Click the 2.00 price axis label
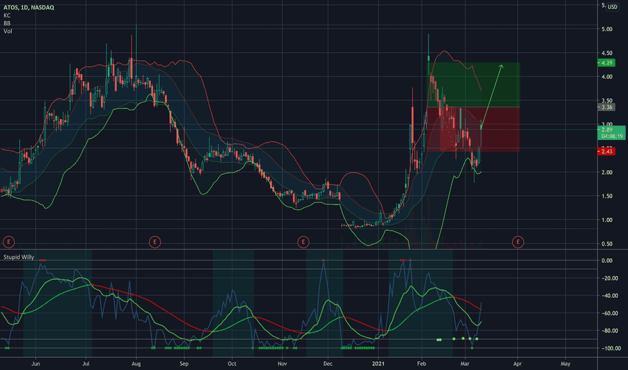Screen dimensions: 628x370 tap(606, 172)
